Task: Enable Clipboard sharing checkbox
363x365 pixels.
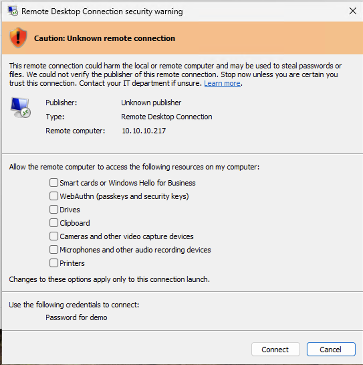Action: pos(54,223)
